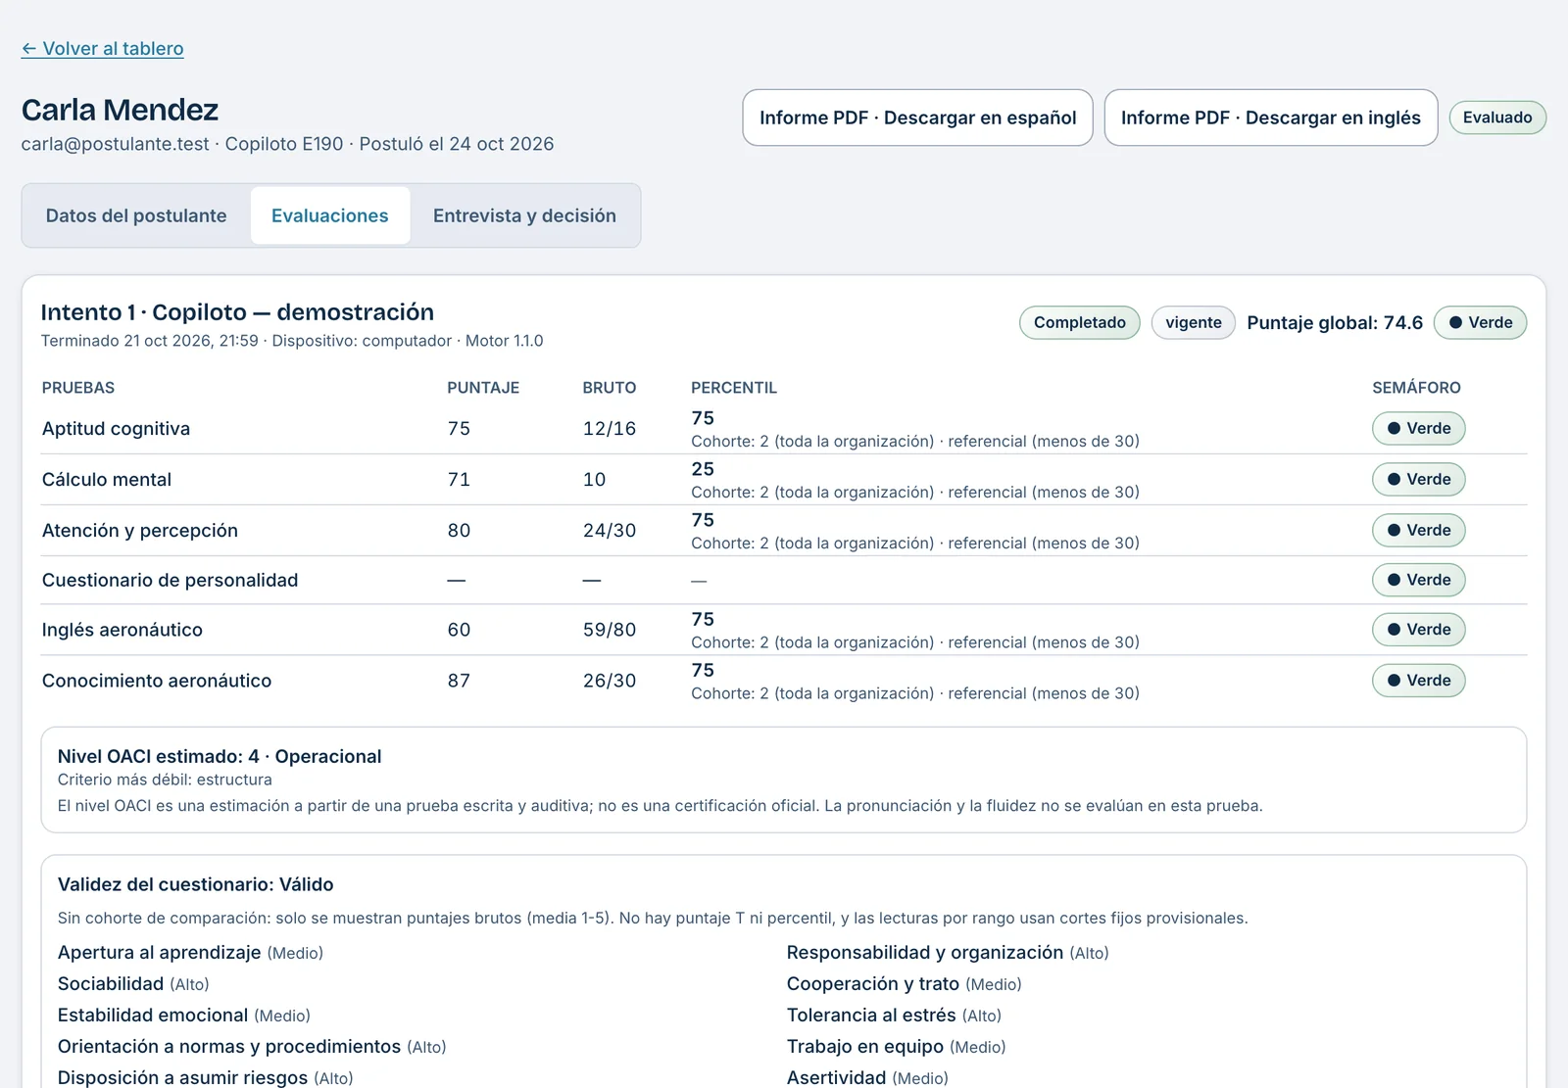Download the PDF report in Spanish
Viewport: 1568px width, 1088px height.
point(917,118)
